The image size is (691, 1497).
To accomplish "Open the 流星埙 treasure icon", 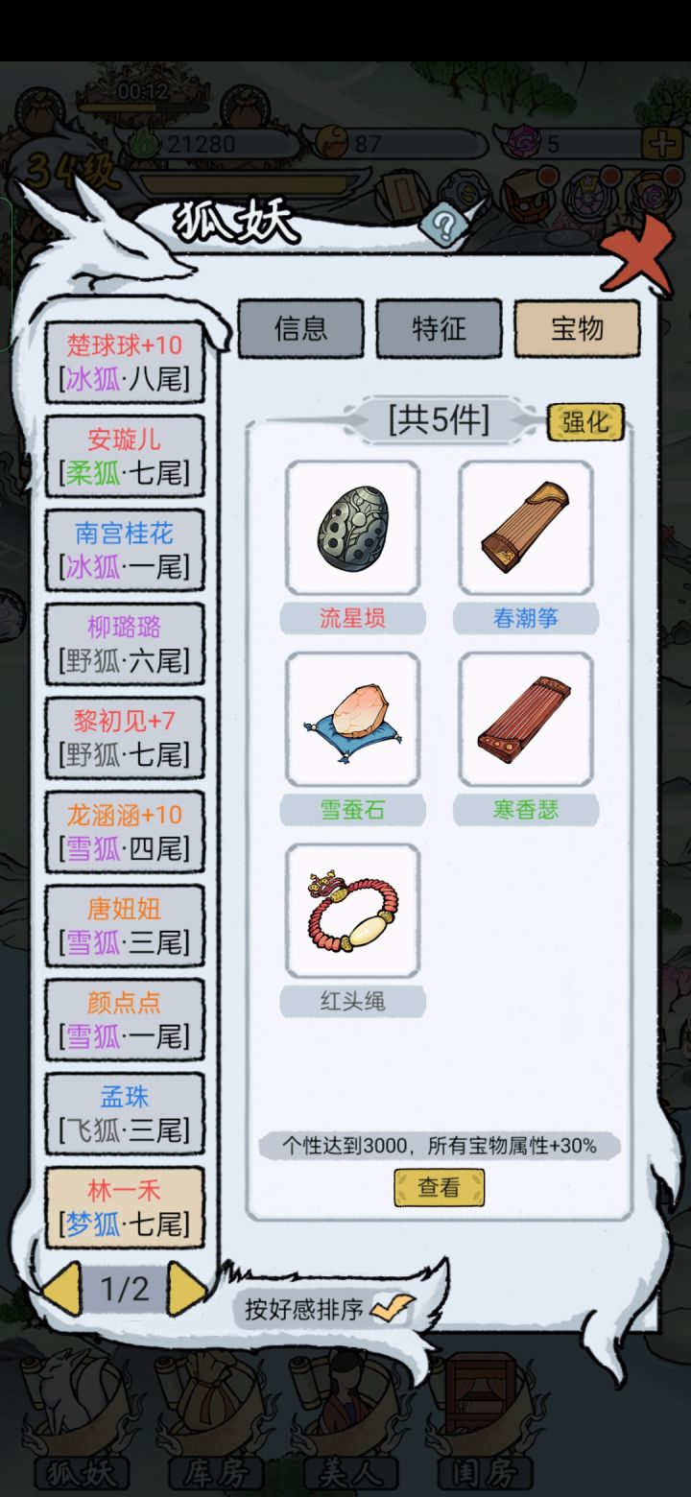I will tap(353, 528).
